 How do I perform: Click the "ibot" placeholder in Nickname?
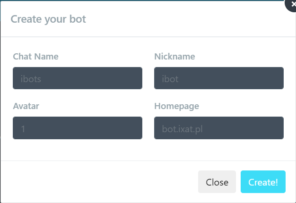(x=170, y=79)
